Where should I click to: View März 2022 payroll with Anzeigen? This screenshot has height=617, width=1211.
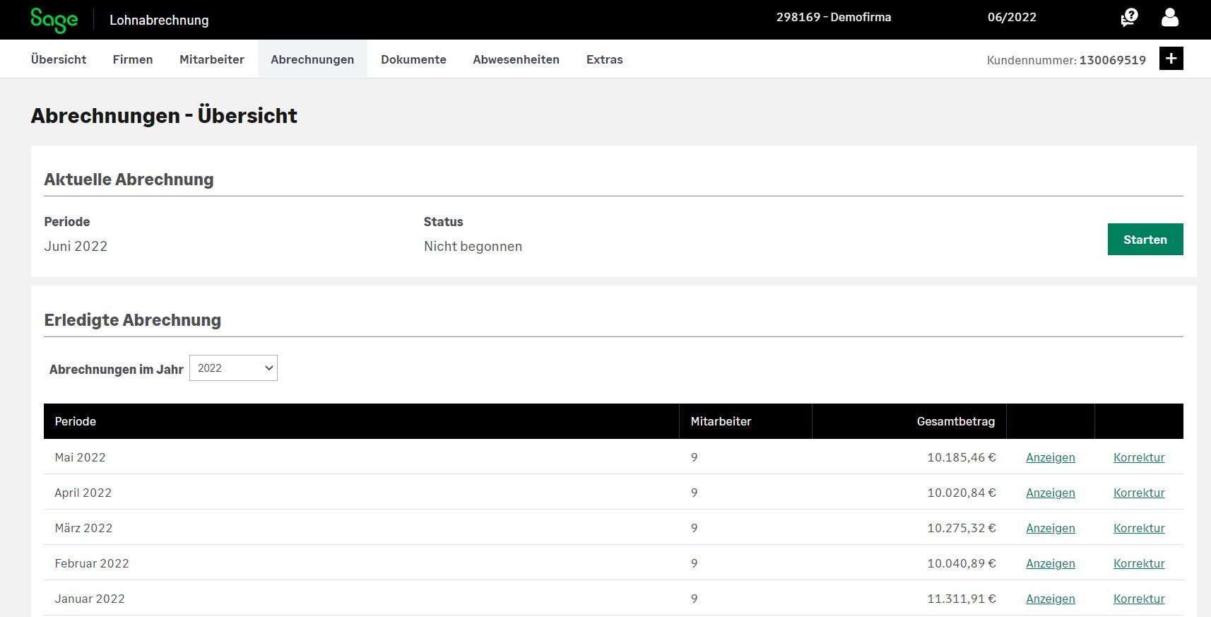1050,528
